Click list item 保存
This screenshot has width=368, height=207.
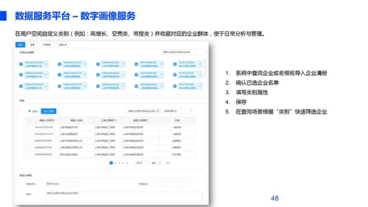(241, 102)
